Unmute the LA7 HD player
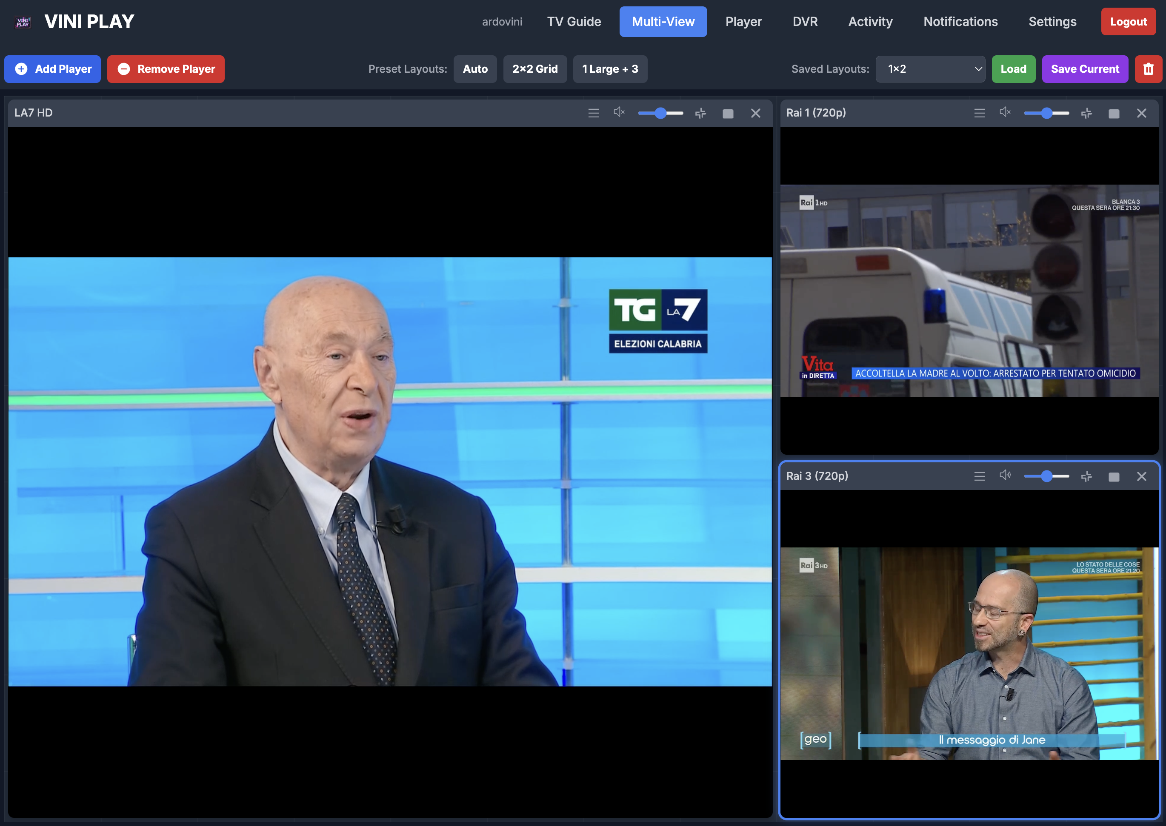The height and width of the screenshot is (826, 1166). click(619, 112)
